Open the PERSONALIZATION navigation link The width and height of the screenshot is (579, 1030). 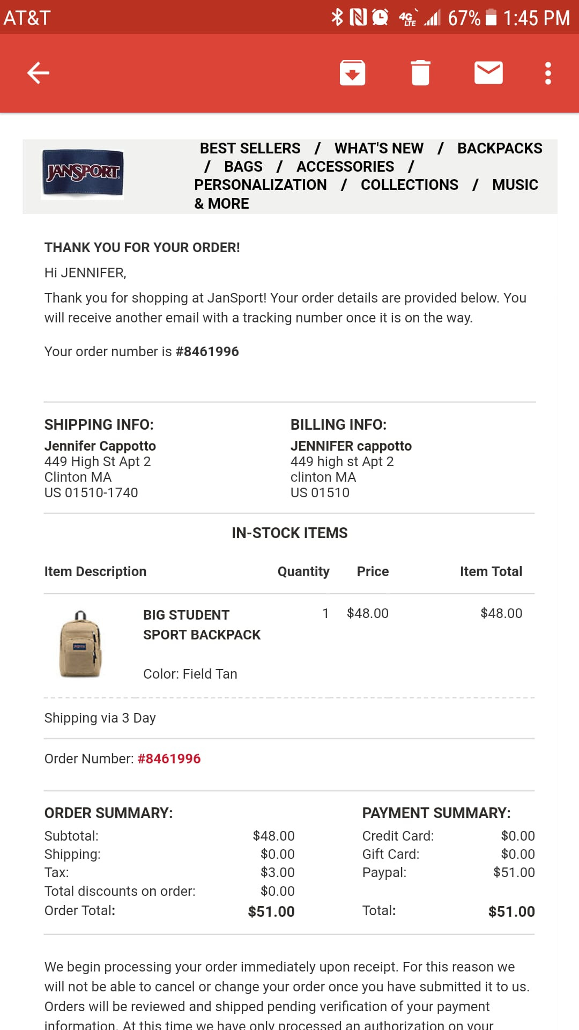[x=261, y=185]
